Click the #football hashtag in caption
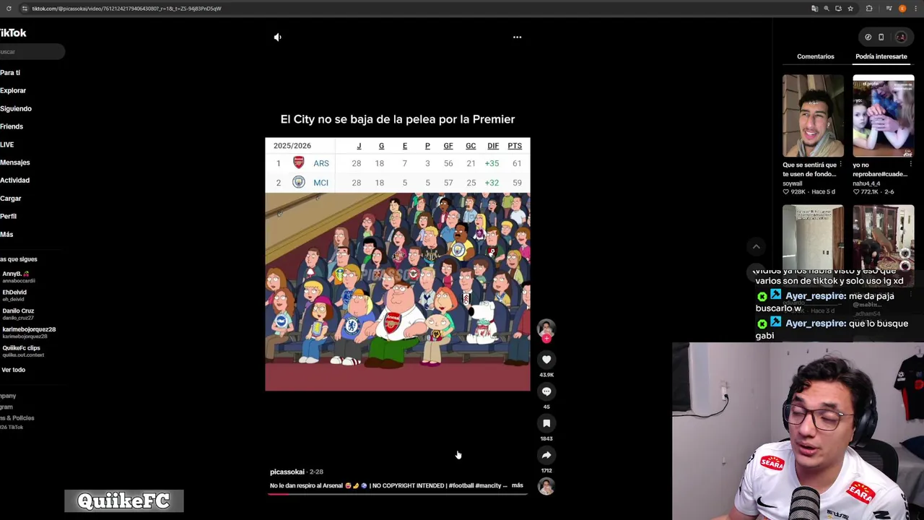Screen dimensions: 924x520 pos(461,485)
